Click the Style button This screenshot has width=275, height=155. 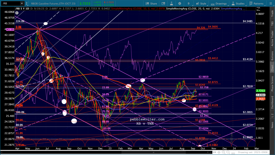pos(201,3)
